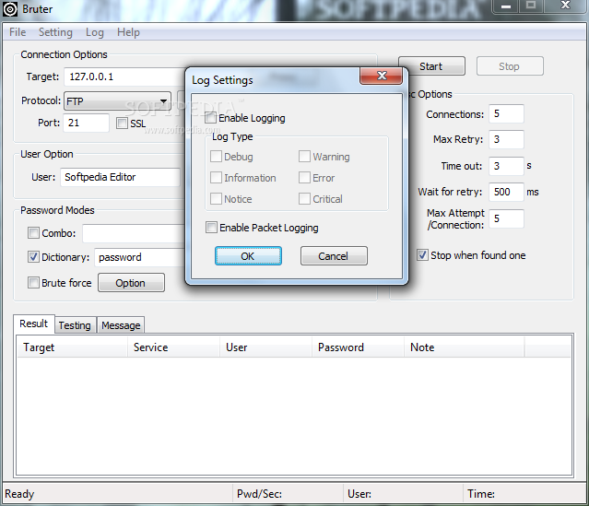Image resolution: width=589 pixels, height=506 pixels.
Task: Click the Note column header
Action: tap(465, 347)
